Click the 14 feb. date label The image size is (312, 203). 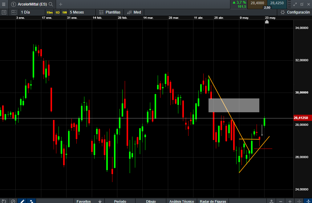tap(97, 18)
